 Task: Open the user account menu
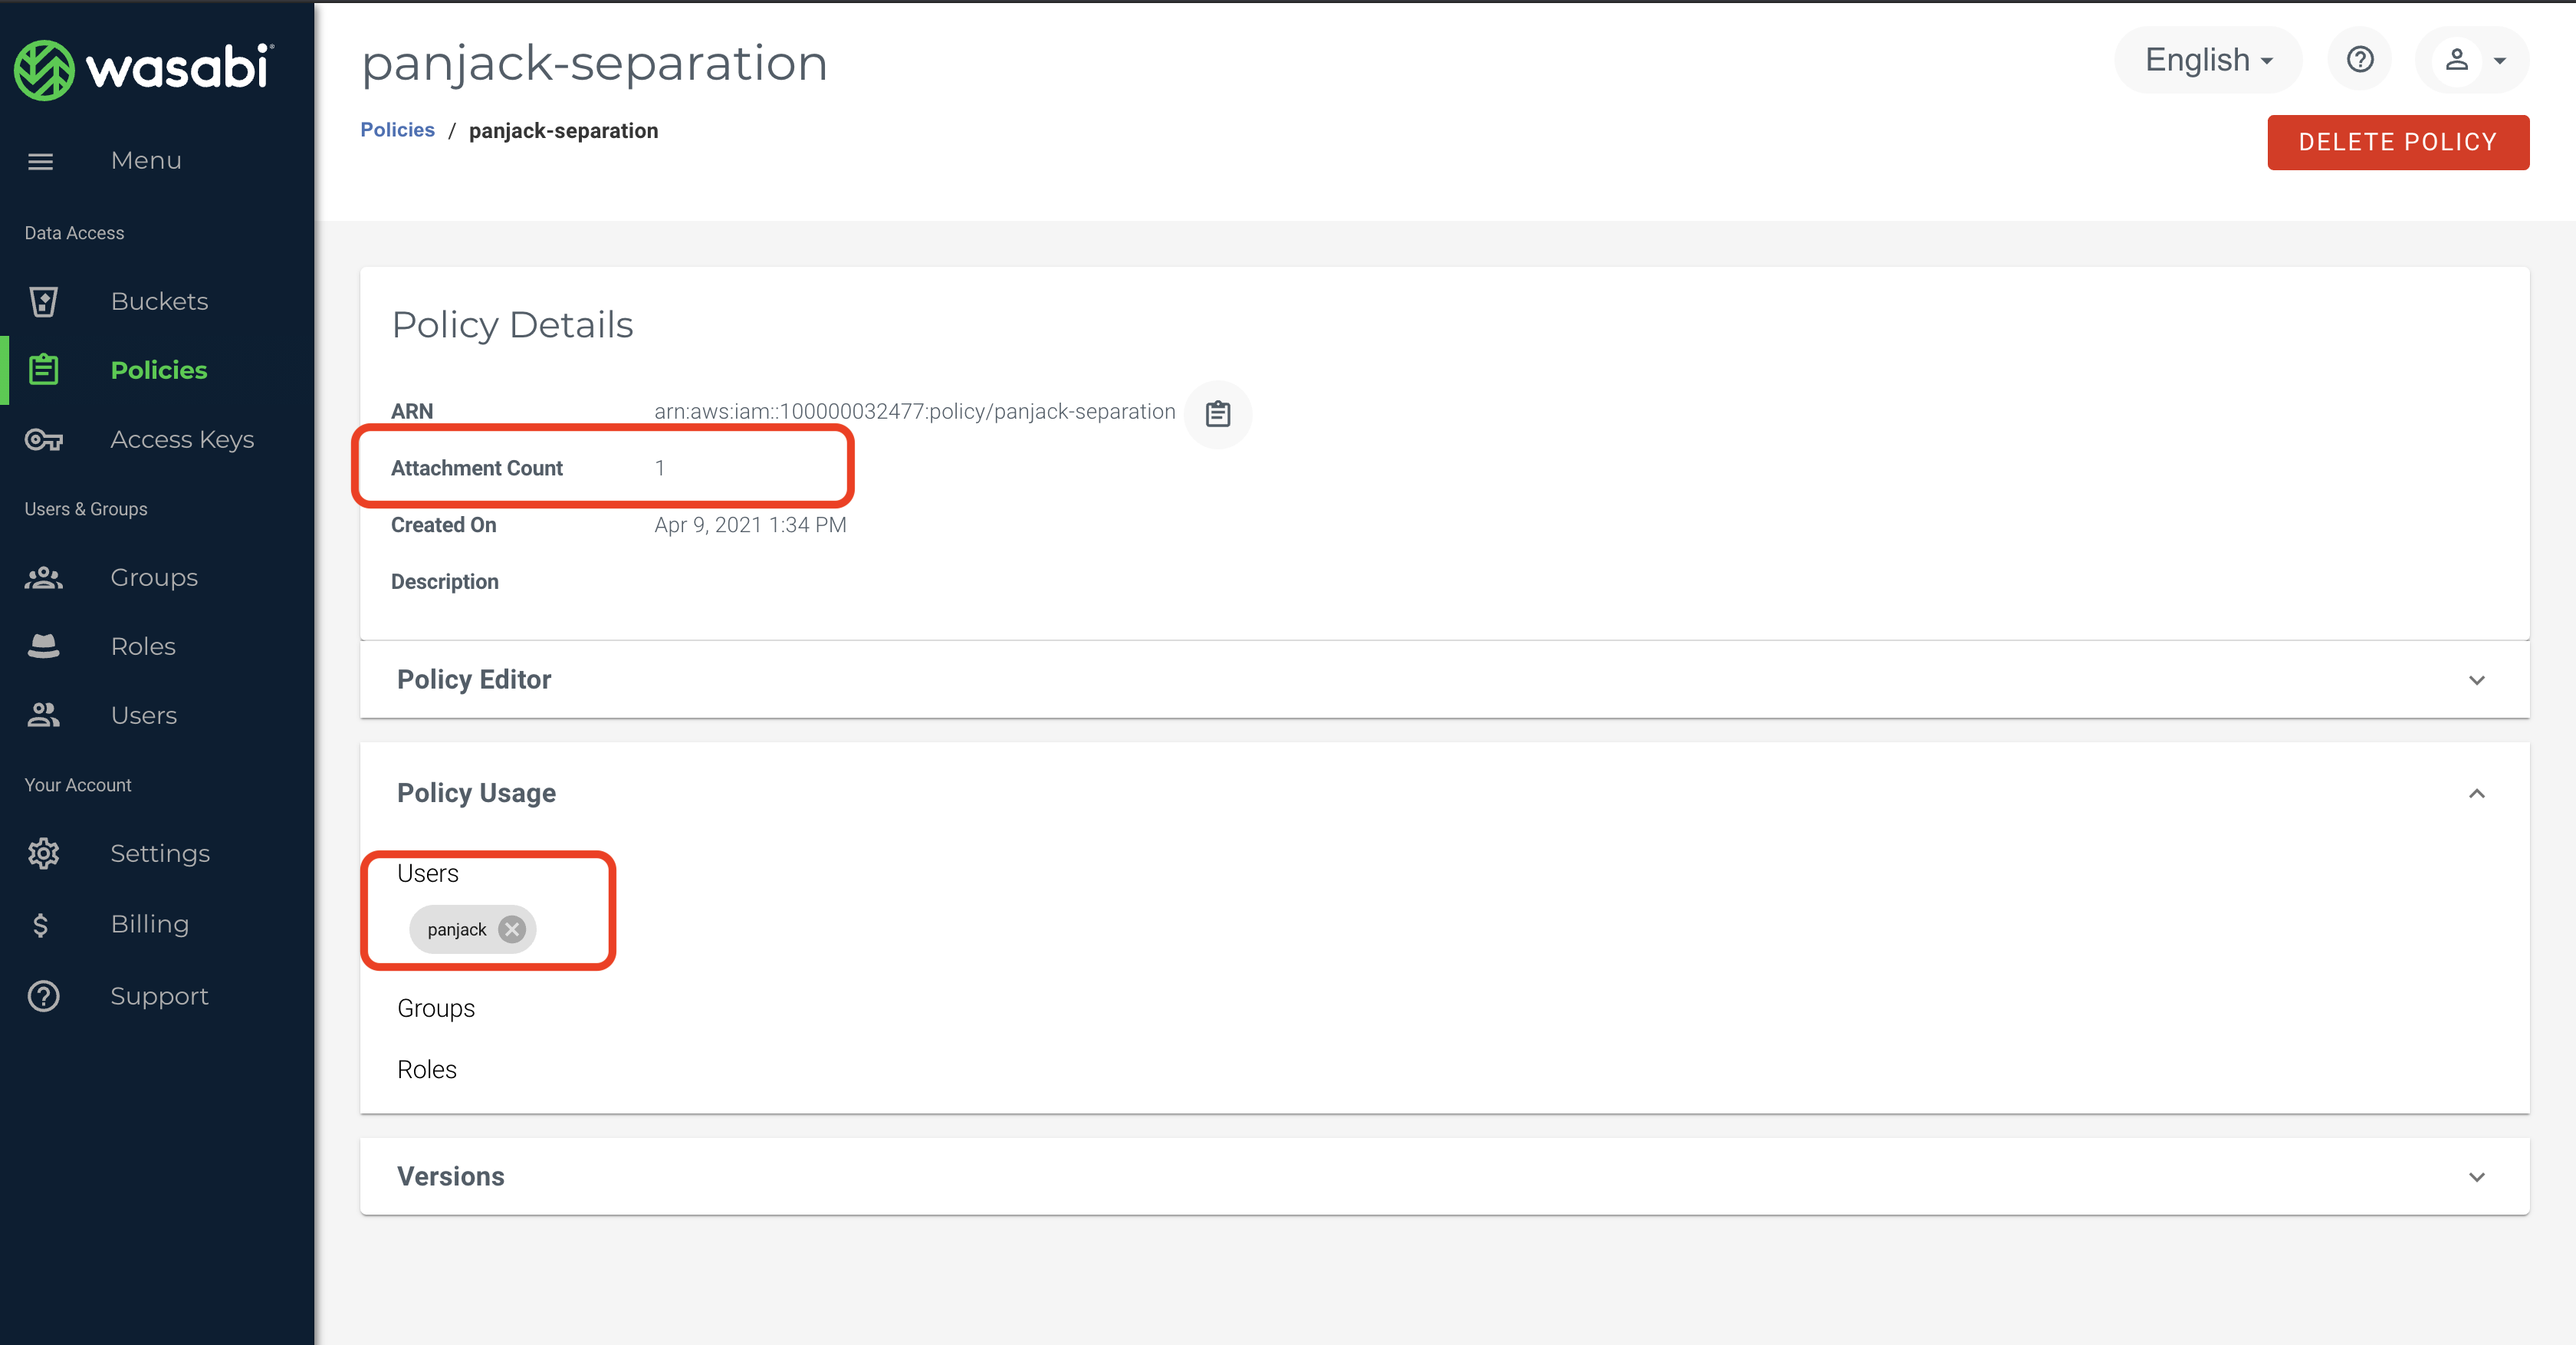click(2470, 60)
